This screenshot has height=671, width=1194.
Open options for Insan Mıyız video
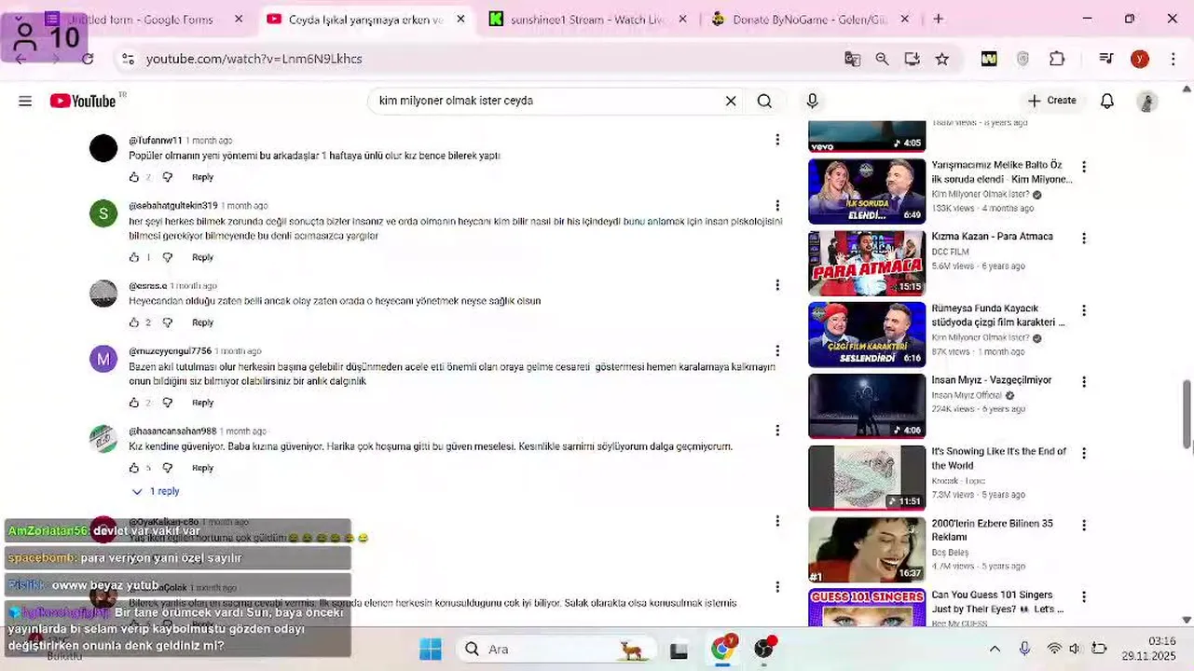[1083, 382]
